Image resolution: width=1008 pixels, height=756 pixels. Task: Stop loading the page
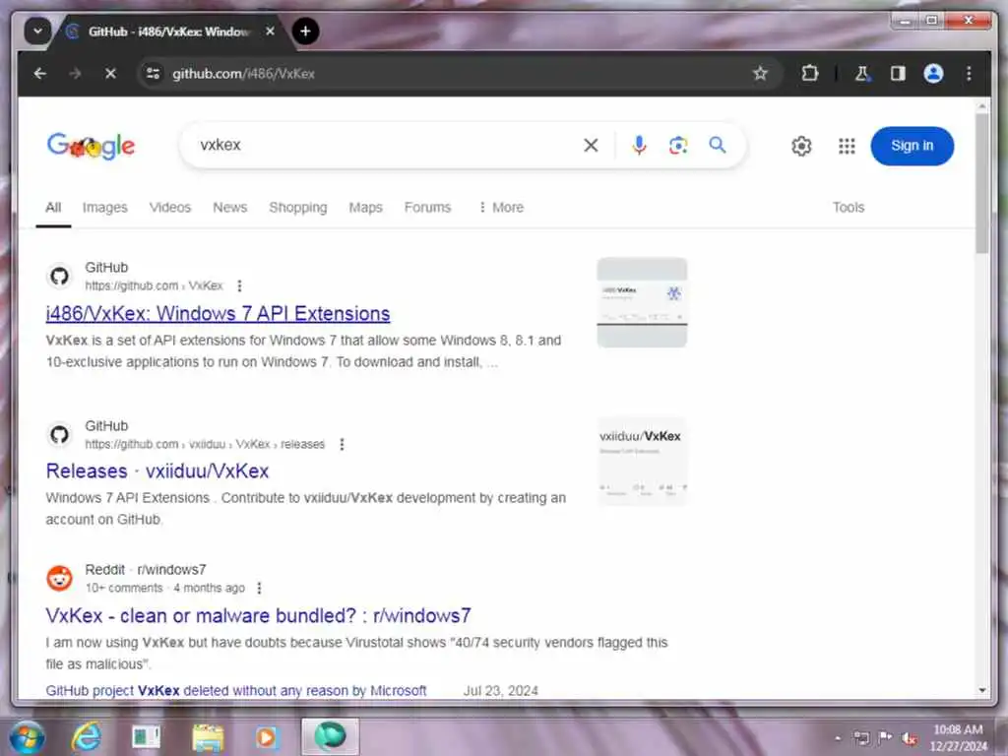(110, 74)
